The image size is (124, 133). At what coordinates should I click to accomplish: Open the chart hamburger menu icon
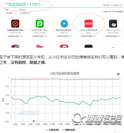(118, 74)
